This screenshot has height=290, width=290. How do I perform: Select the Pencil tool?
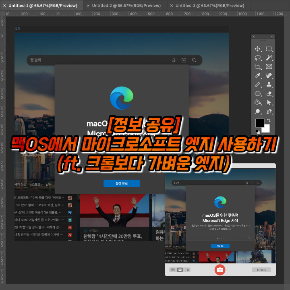[257, 85]
